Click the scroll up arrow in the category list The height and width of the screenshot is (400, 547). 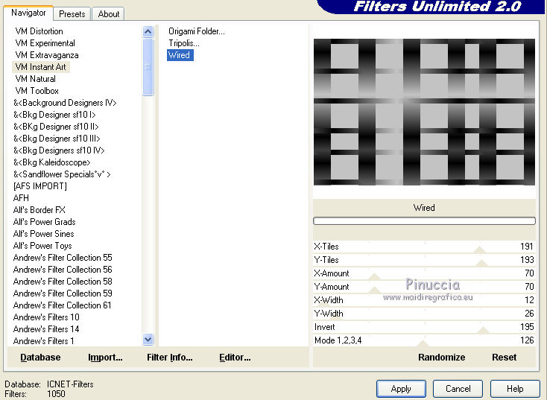coord(148,32)
